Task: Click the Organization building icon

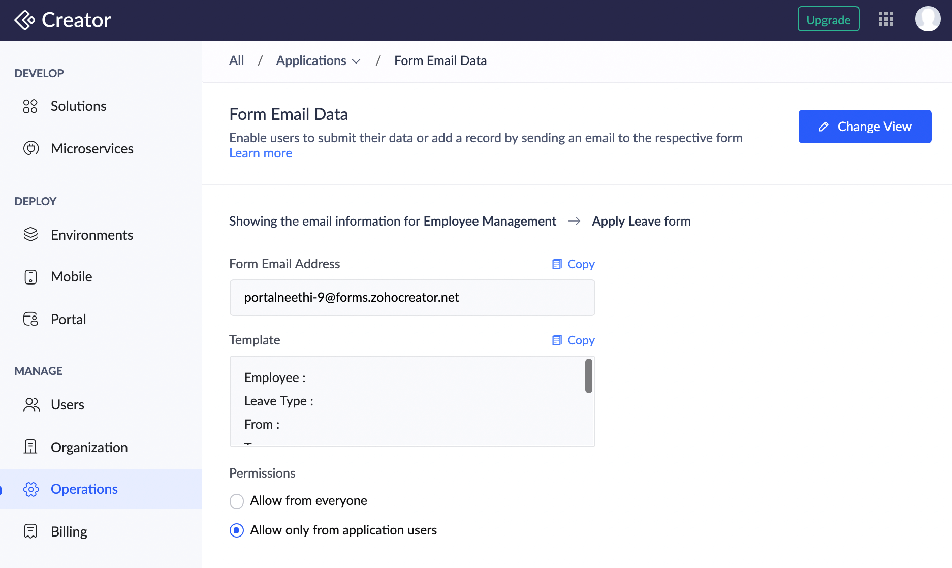Action: (30, 447)
